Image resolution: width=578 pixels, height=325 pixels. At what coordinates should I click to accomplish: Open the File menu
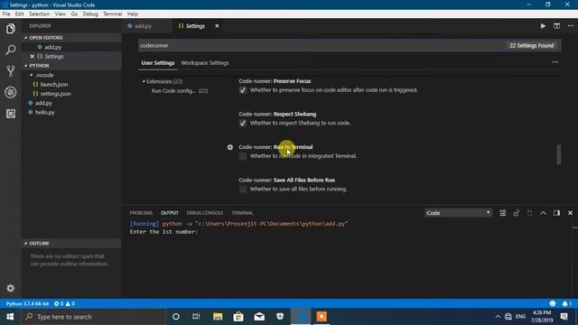tap(6, 14)
